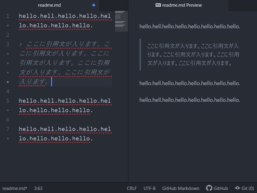Click the blockquote '>' marker on line 3
Screen dimensions: 257x193
[21, 44]
